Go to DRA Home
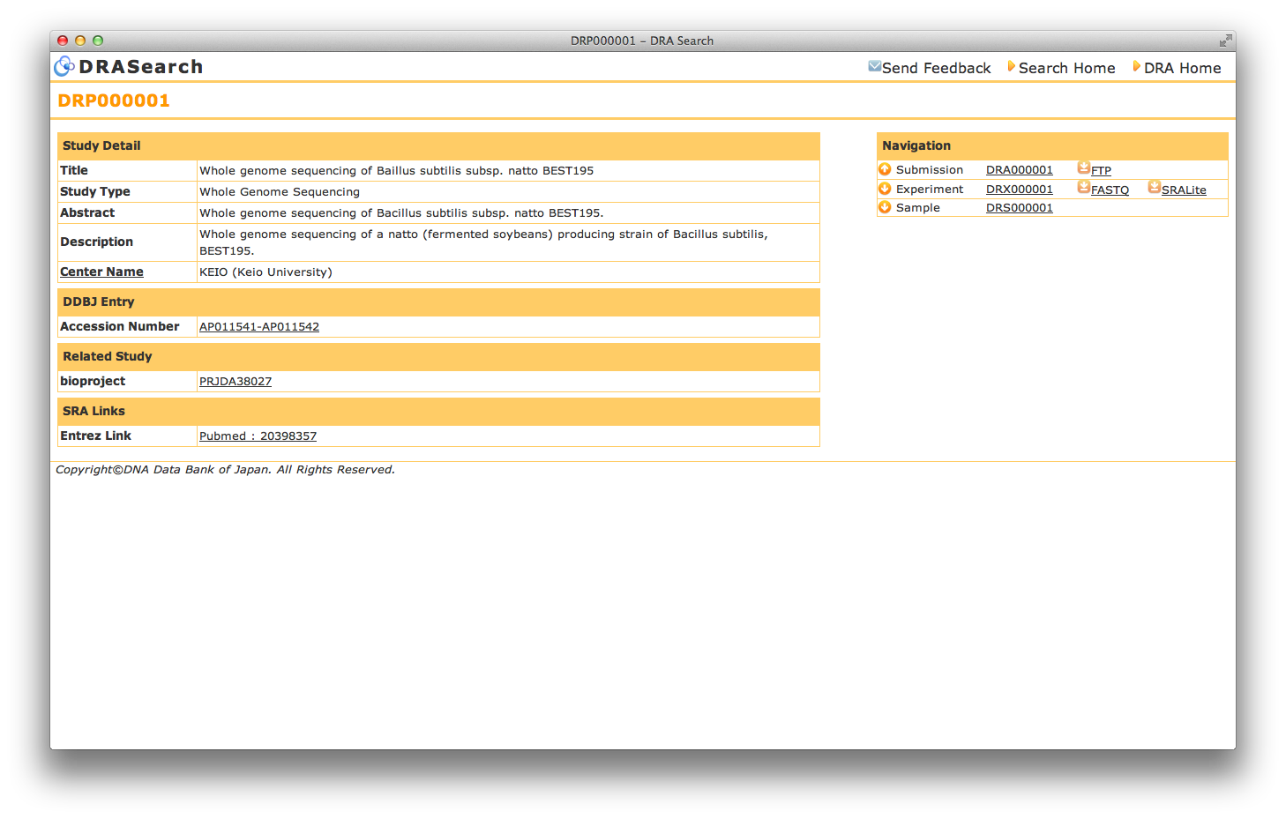Viewport: 1286px width, 819px height. click(x=1182, y=68)
